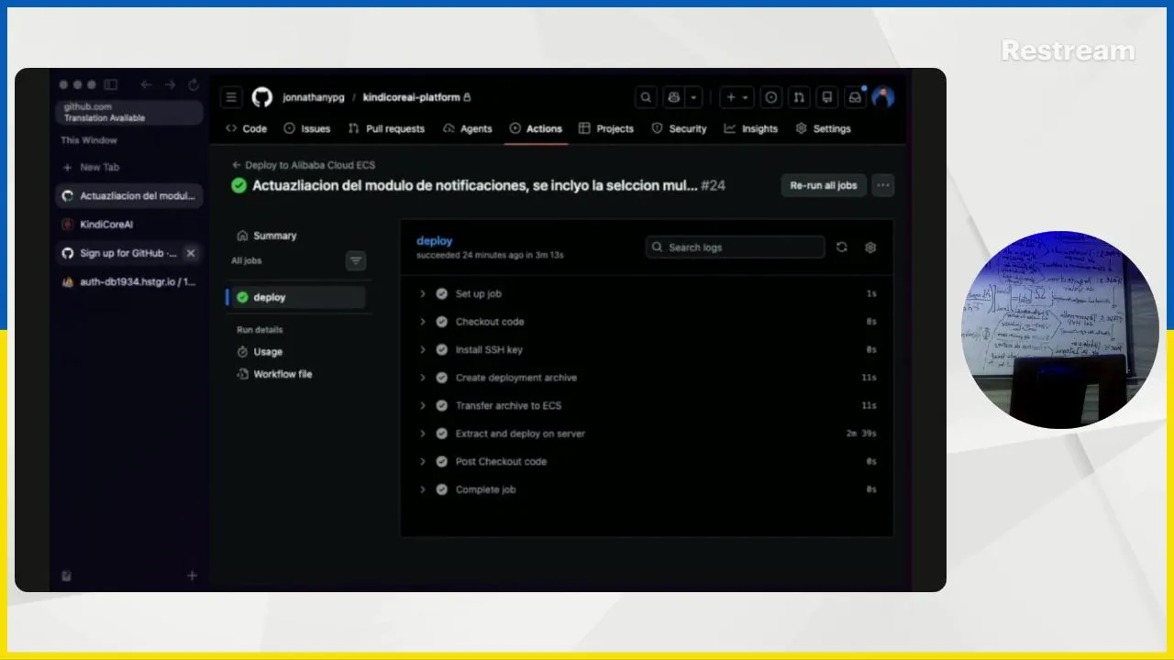Click the browser reload icon
The height and width of the screenshot is (660, 1174).
[x=194, y=84]
